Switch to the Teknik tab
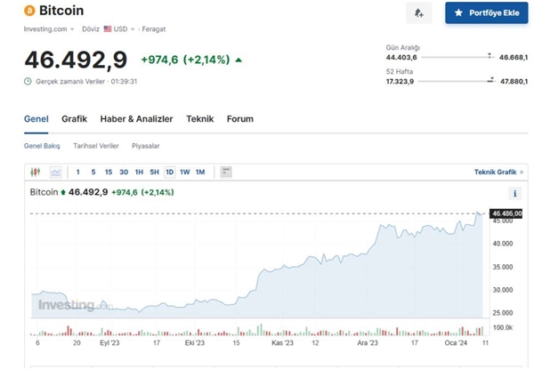This screenshot has height=369, width=534. [200, 119]
